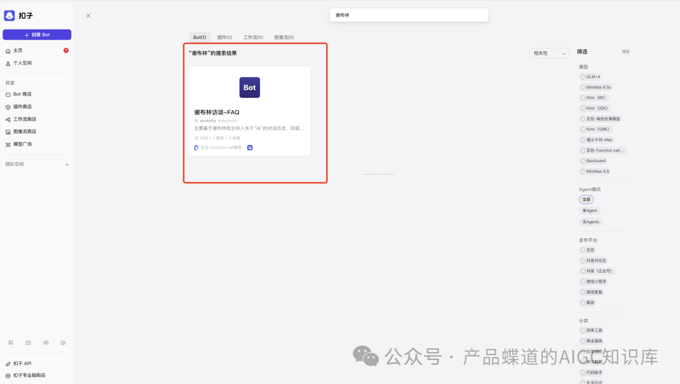The image size is (680, 384).
Task: Open the 扣子 API link
Action: coord(19,364)
